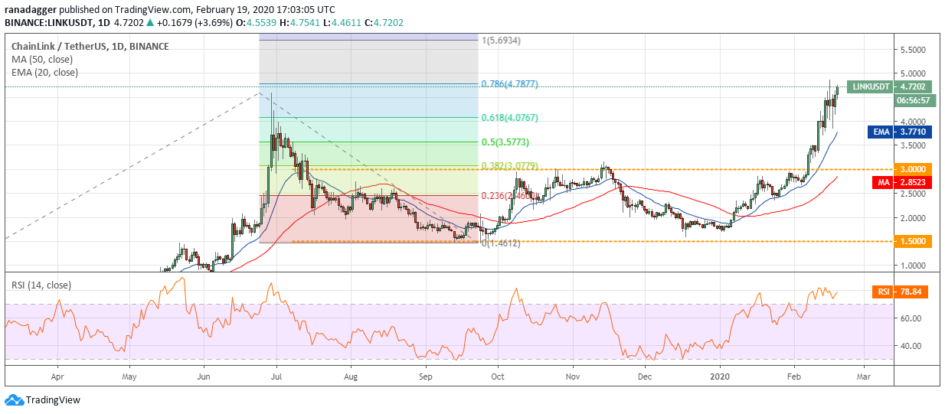Screen dimensions: 945x414
Task: Click the 1.5000 horizontal level label
Action: [x=913, y=241]
